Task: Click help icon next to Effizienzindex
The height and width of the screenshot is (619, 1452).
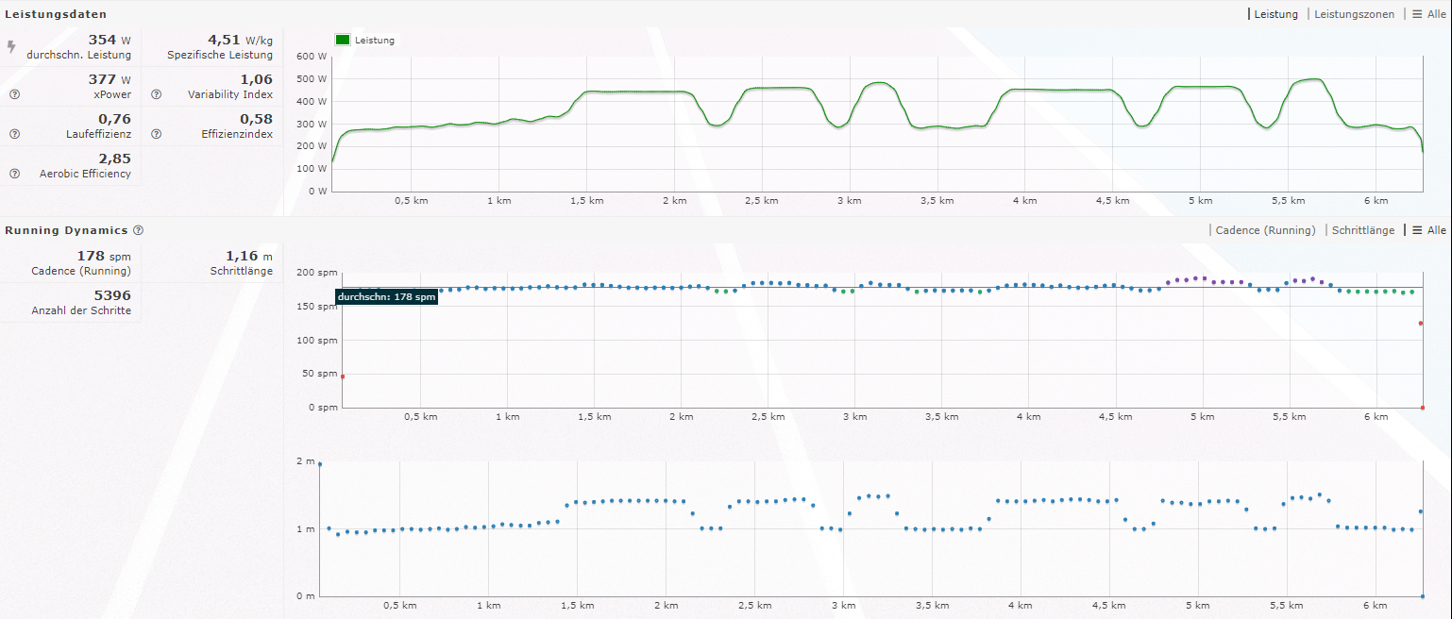Action: pyautogui.click(x=156, y=134)
